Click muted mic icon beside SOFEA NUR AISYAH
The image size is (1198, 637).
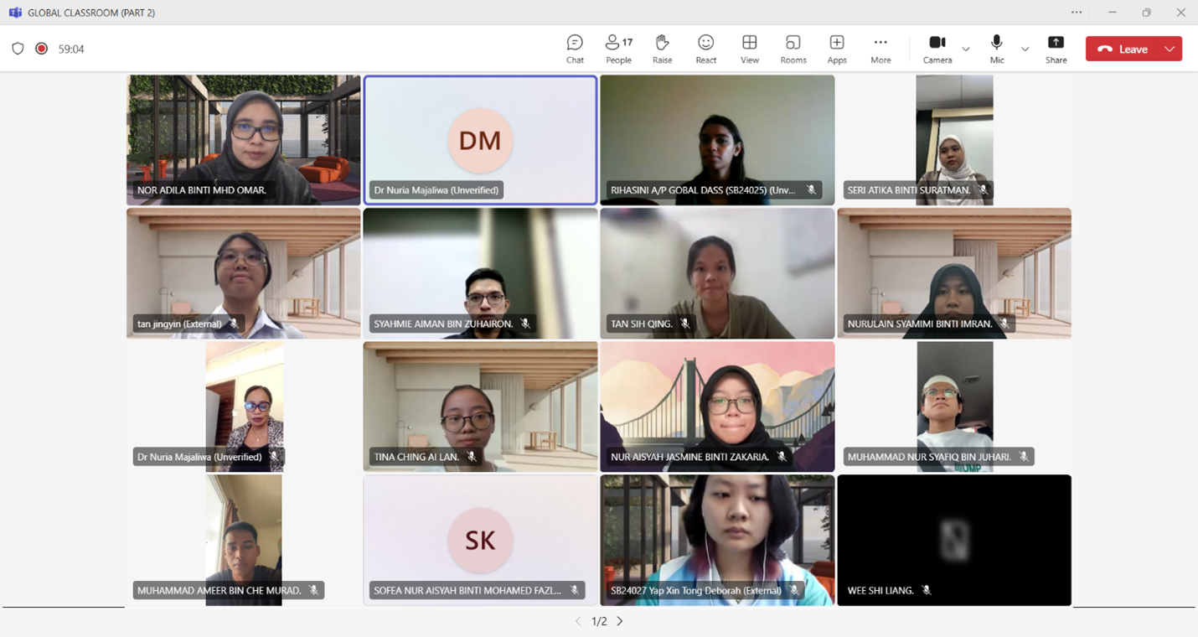pyautogui.click(x=574, y=590)
